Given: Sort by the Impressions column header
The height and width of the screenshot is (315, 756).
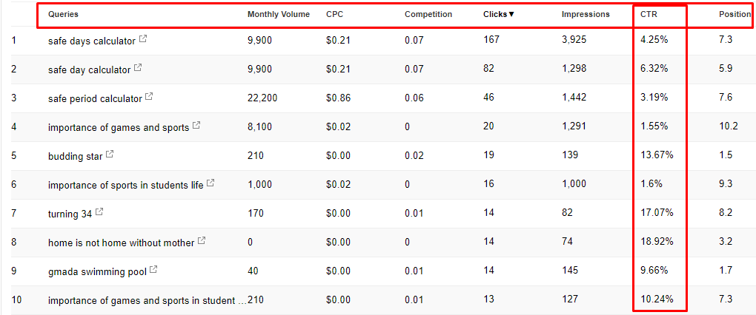Looking at the screenshot, I should [x=586, y=15].
